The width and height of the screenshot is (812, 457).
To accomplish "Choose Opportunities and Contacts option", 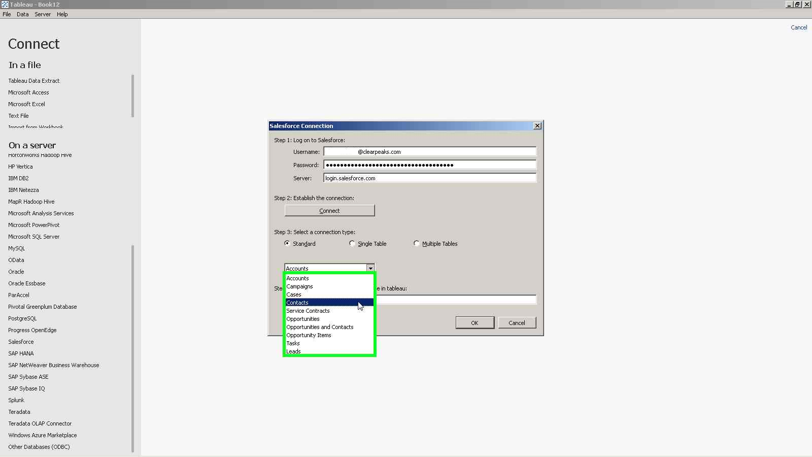I will coord(329,327).
